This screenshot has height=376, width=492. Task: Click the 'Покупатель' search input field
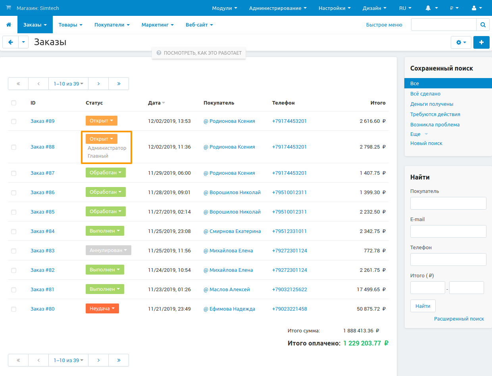pyautogui.click(x=448, y=203)
